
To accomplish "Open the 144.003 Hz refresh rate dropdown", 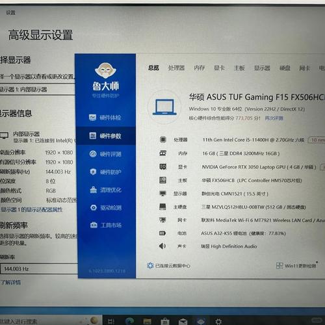I will tap(38, 268).
